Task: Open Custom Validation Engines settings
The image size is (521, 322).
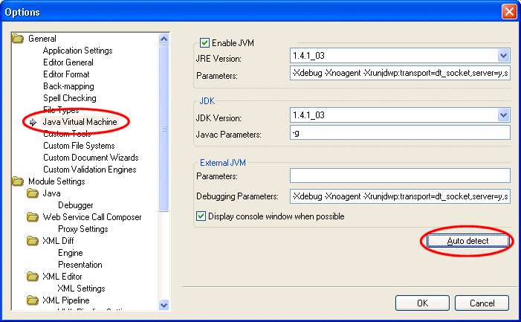Action: coord(90,170)
